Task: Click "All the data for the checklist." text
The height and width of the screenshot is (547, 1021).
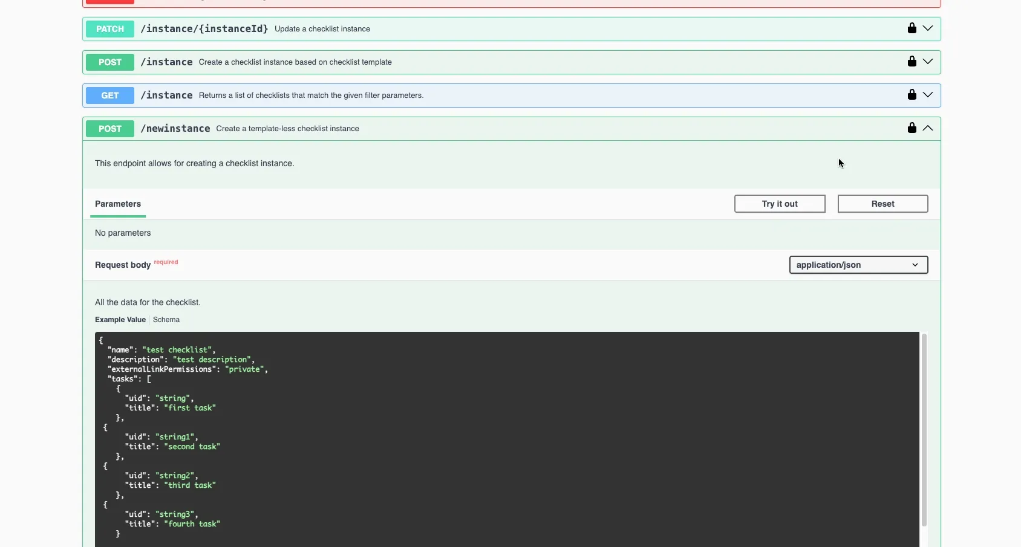Action: tap(148, 302)
